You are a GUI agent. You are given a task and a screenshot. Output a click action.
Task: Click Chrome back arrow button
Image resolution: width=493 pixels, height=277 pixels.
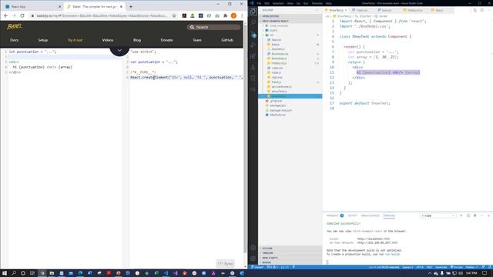point(6,15)
